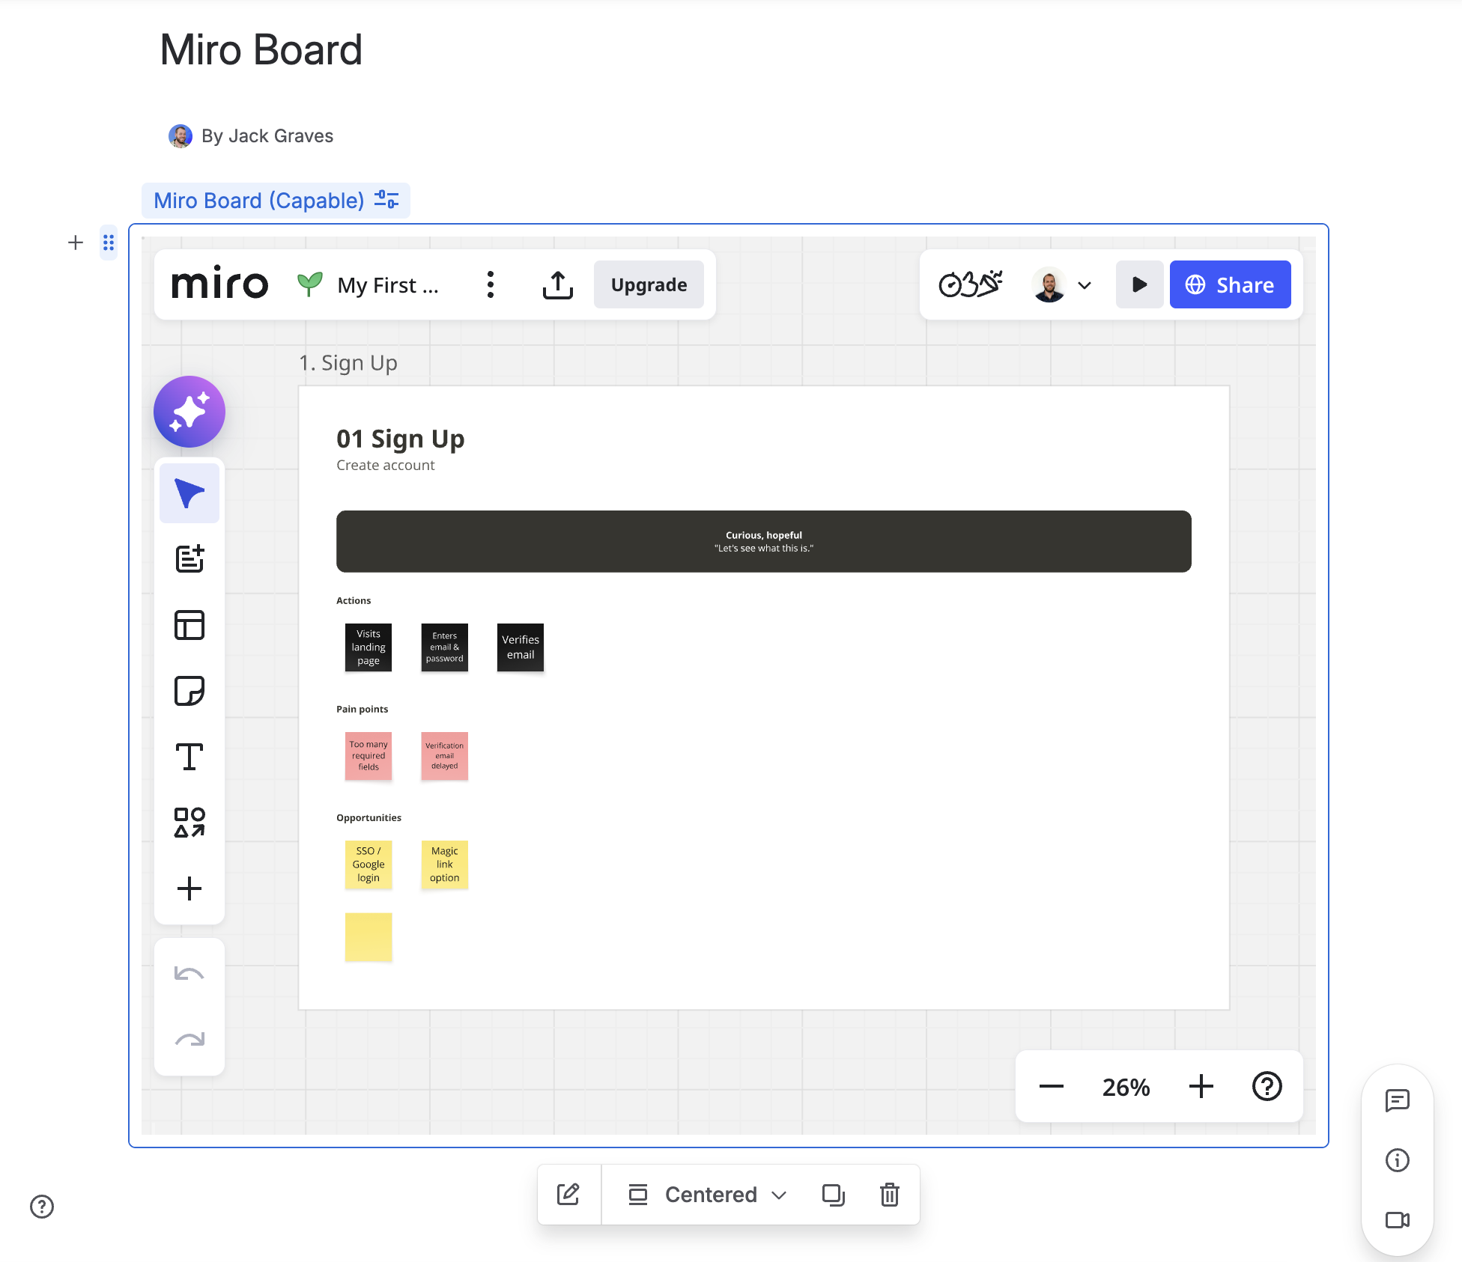Viewport: 1462px width, 1262px height.
Task: Open My First board title
Action: coord(387,285)
